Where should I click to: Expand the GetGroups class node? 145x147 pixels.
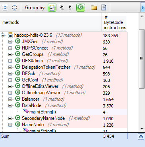[10, 55]
